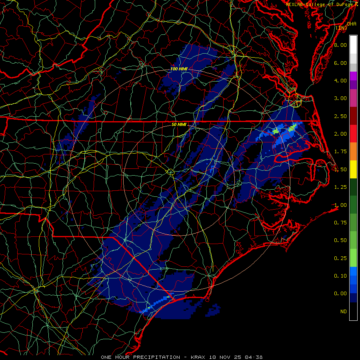Screen dimensions: 360x360
Task: Select the '1.25' legend value
Action: tap(340, 187)
